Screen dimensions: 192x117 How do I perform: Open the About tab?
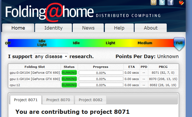tap(151, 28)
